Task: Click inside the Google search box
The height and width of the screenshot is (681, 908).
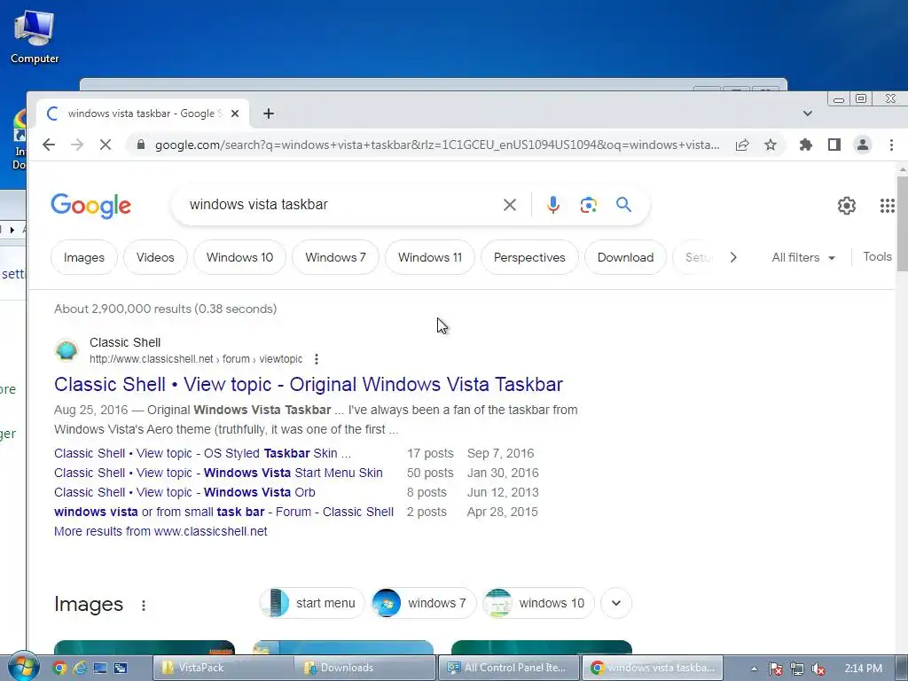Action: click(x=341, y=205)
